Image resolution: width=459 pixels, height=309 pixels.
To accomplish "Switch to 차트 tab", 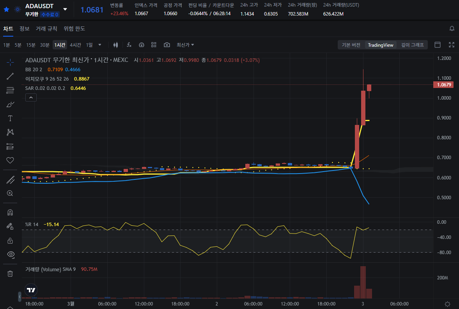I will pyautogui.click(x=8, y=29).
